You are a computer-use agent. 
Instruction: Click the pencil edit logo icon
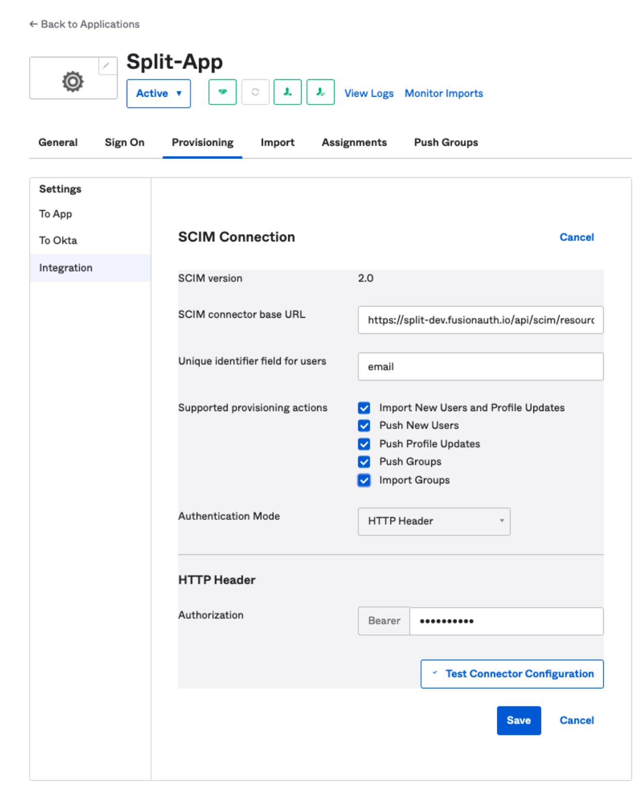(106, 66)
